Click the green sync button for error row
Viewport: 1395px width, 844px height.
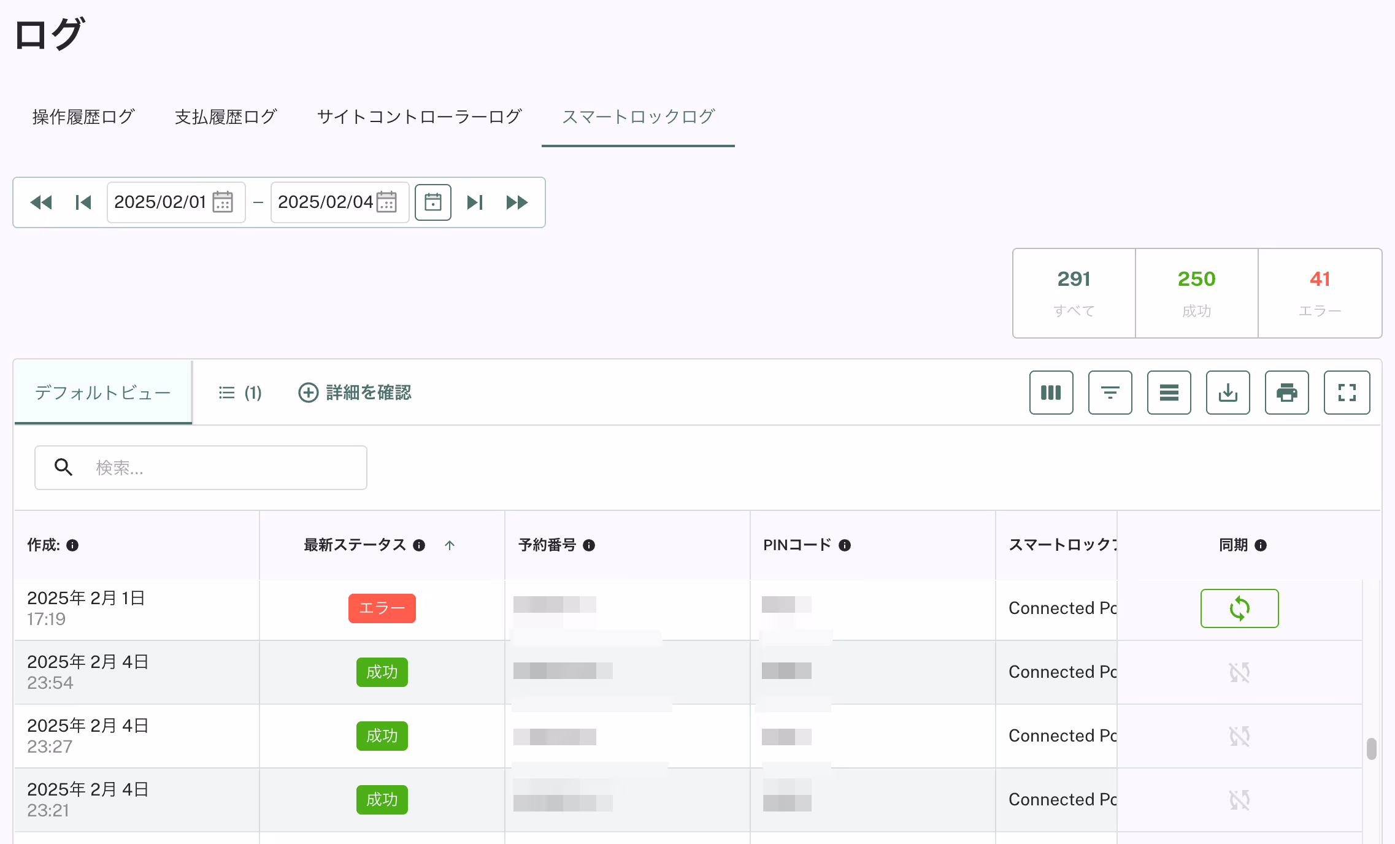pyautogui.click(x=1239, y=608)
